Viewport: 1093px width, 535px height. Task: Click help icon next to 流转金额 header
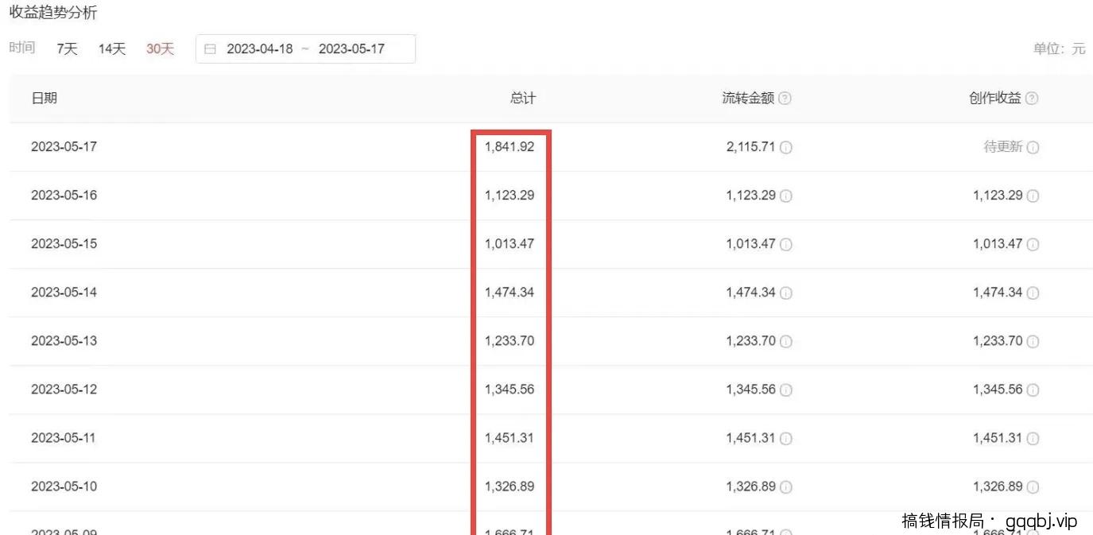coord(785,99)
